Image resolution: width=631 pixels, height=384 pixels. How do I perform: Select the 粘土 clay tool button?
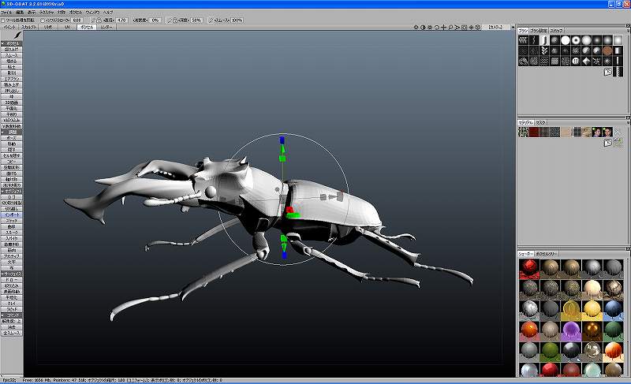point(11,67)
